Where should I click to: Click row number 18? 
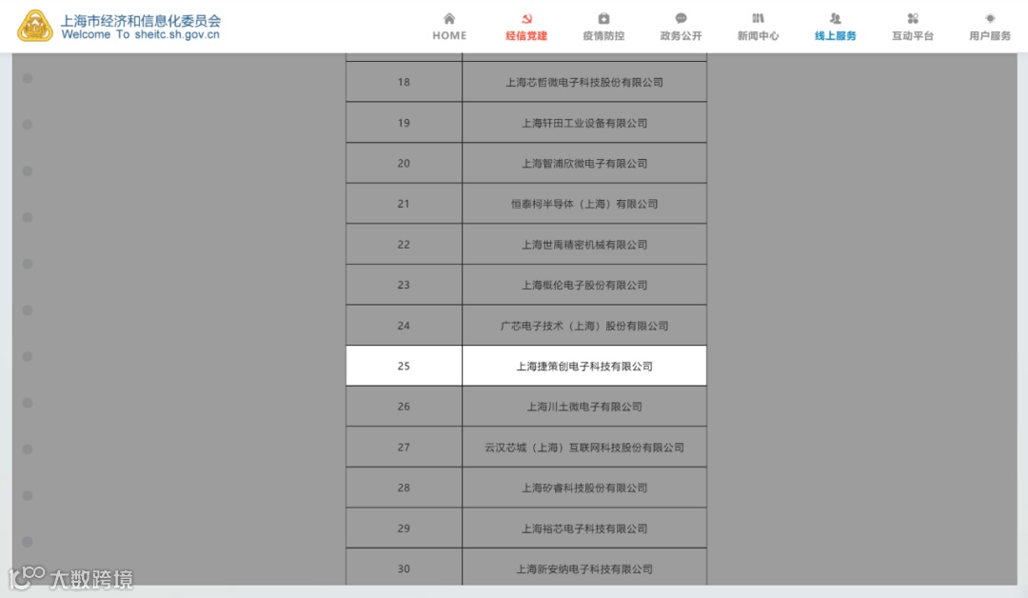point(404,82)
